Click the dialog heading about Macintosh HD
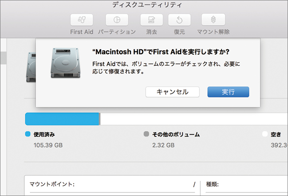Screen dimensions: 288x196 pos(161,52)
